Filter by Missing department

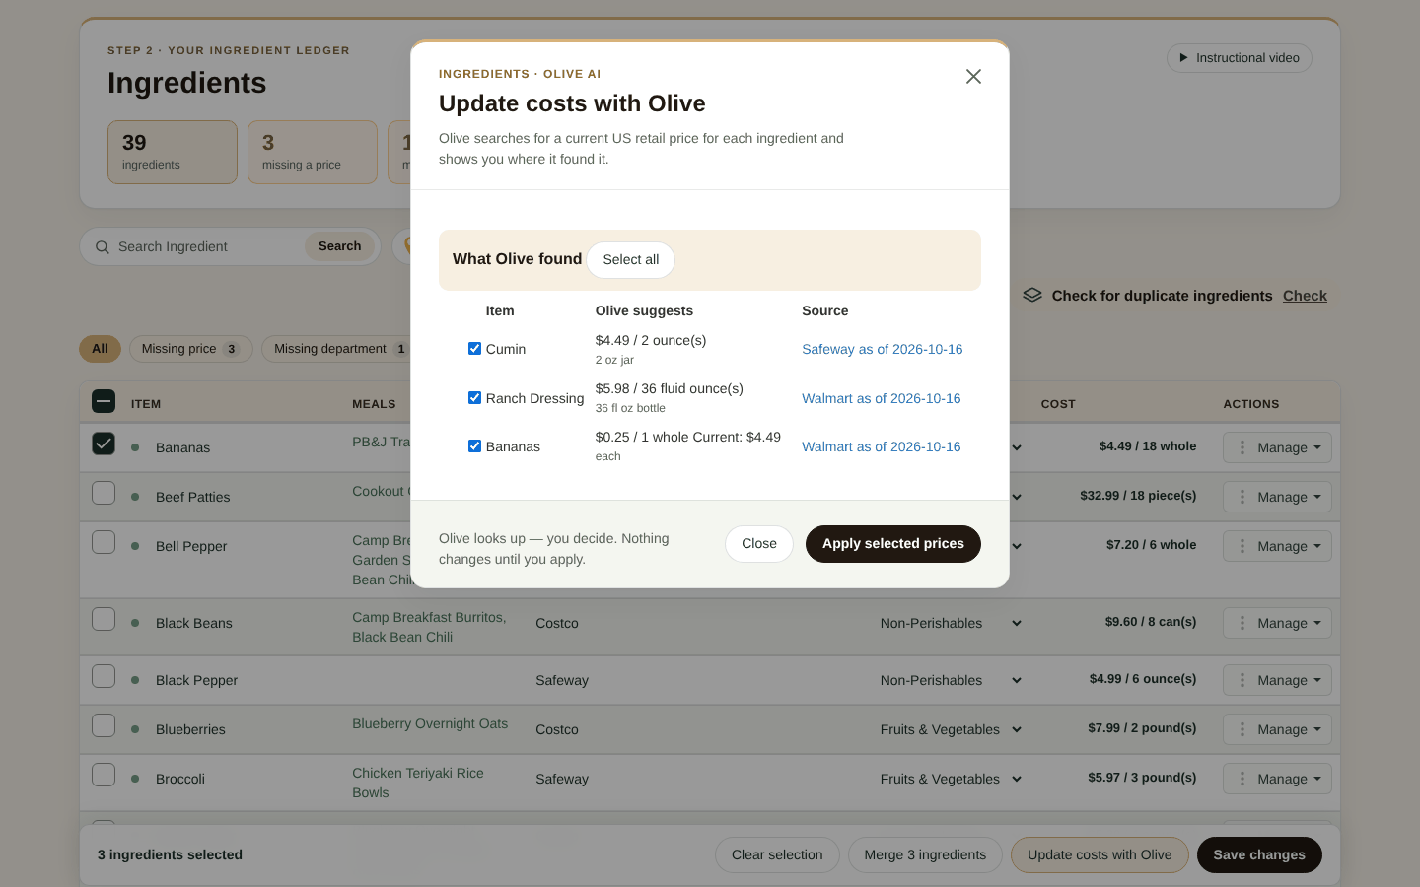tap(340, 349)
